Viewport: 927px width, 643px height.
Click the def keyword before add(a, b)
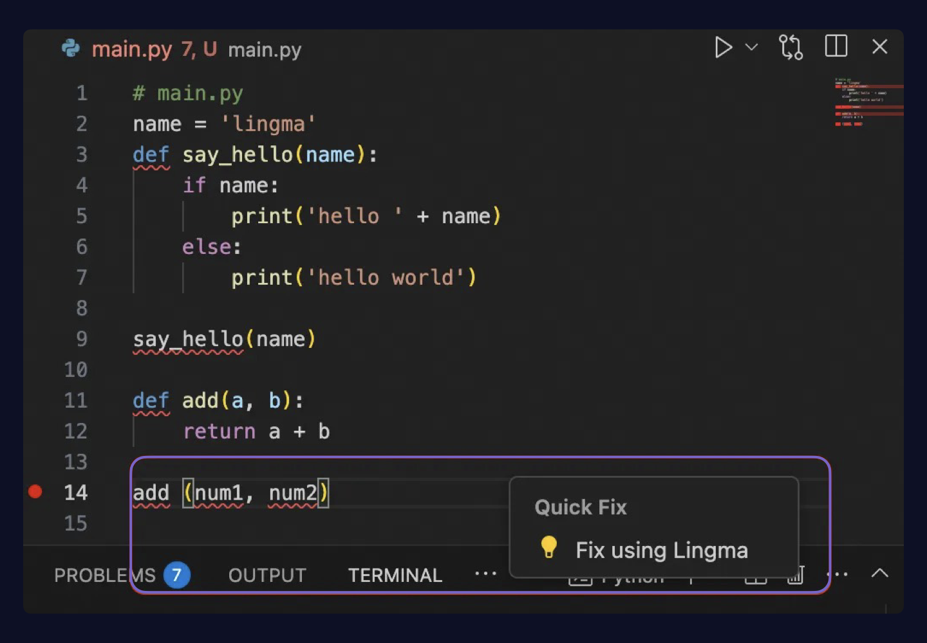(151, 401)
